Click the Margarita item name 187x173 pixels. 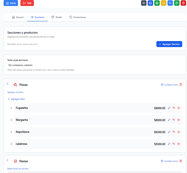tap(22, 120)
